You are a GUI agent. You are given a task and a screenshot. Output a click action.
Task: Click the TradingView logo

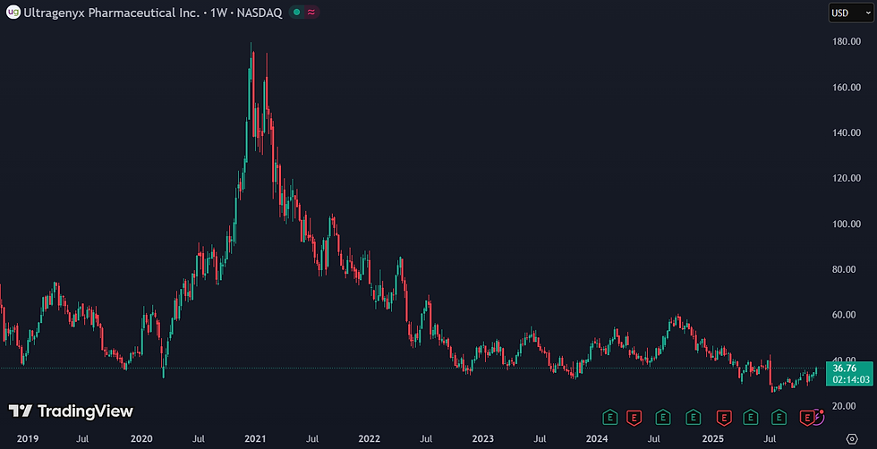click(71, 411)
